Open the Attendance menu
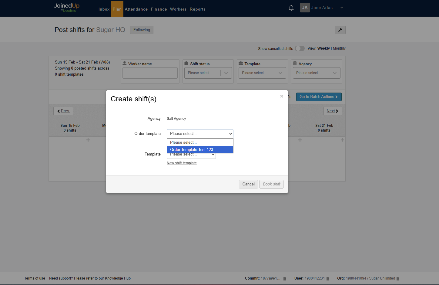Image resolution: width=439 pixels, height=285 pixels. (x=136, y=9)
